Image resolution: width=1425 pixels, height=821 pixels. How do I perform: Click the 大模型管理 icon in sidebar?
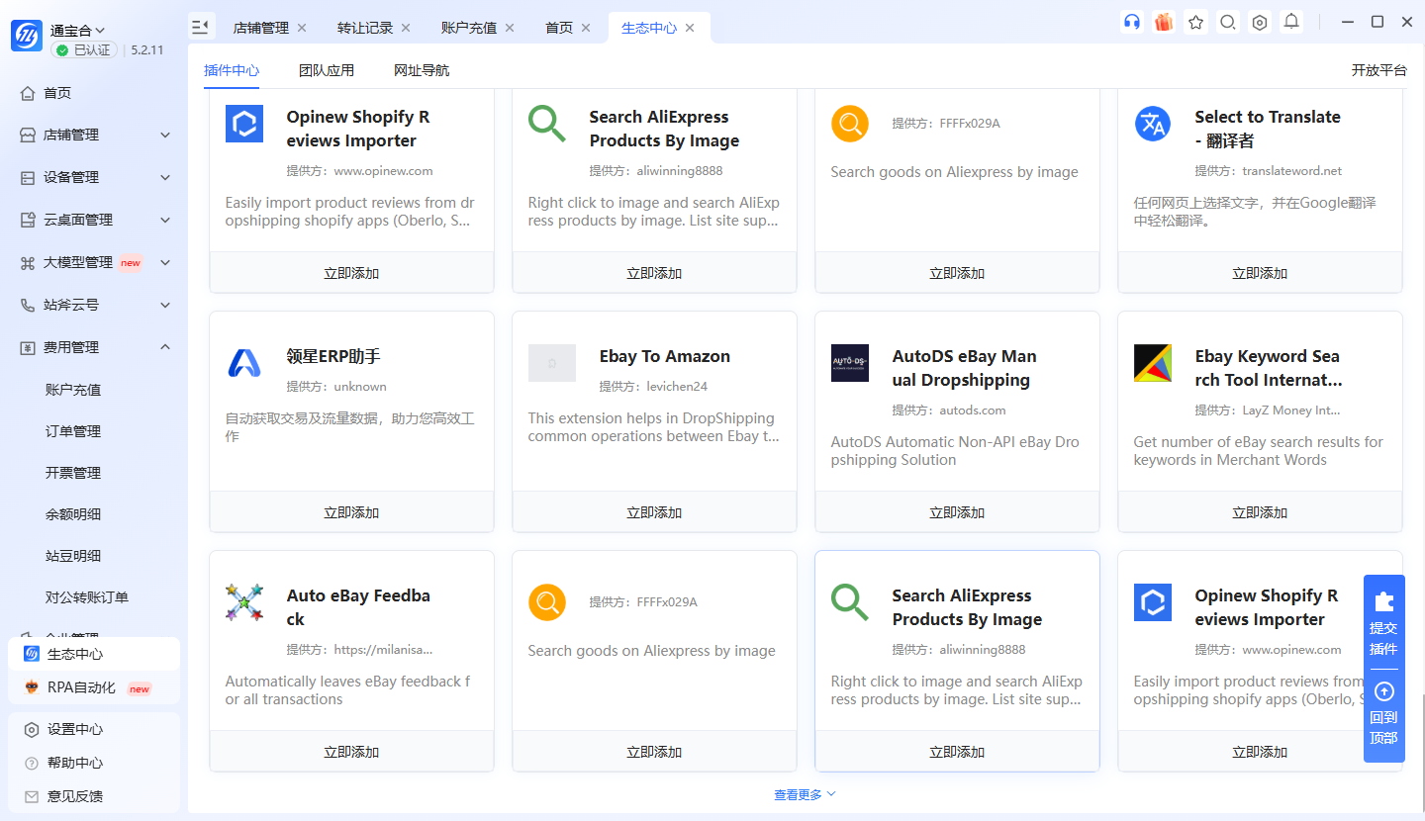pyautogui.click(x=28, y=262)
